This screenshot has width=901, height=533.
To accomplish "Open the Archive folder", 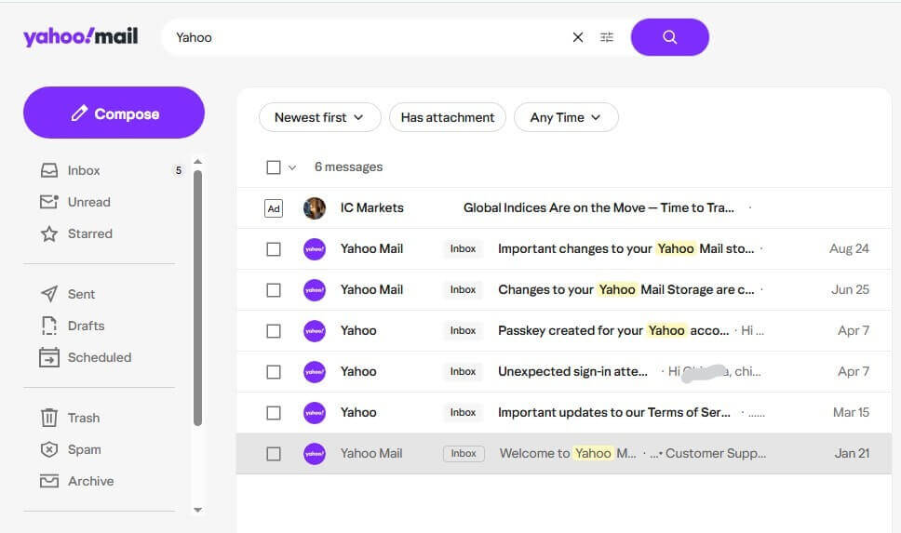I will click(90, 481).
